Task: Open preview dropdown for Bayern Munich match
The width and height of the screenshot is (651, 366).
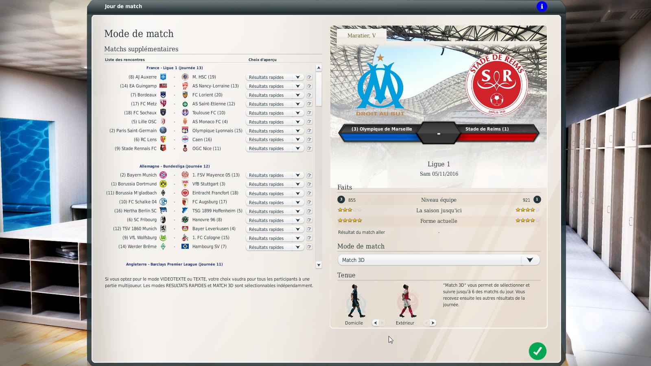Action: tap(275, 175)
